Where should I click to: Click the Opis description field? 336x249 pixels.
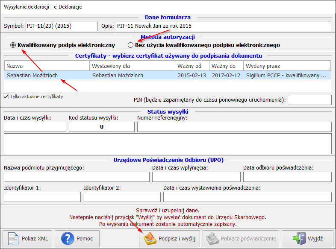[x=223, y=26]
